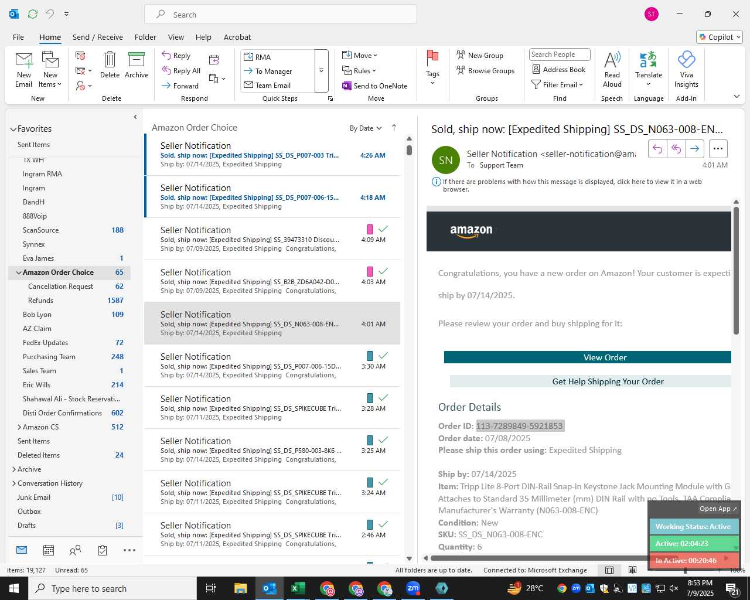This screenshot has width=750, height=600.
Task: Delete the selected message
Action: click(x=110, y=65)
